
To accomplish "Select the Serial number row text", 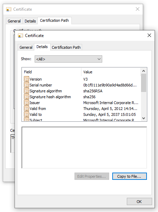I will pyautogui.click(x=41, y=85).
